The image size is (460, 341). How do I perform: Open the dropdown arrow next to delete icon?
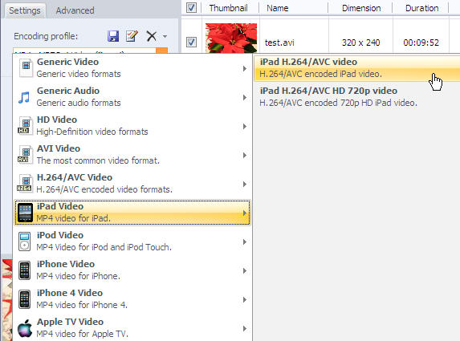click(165, 37)
